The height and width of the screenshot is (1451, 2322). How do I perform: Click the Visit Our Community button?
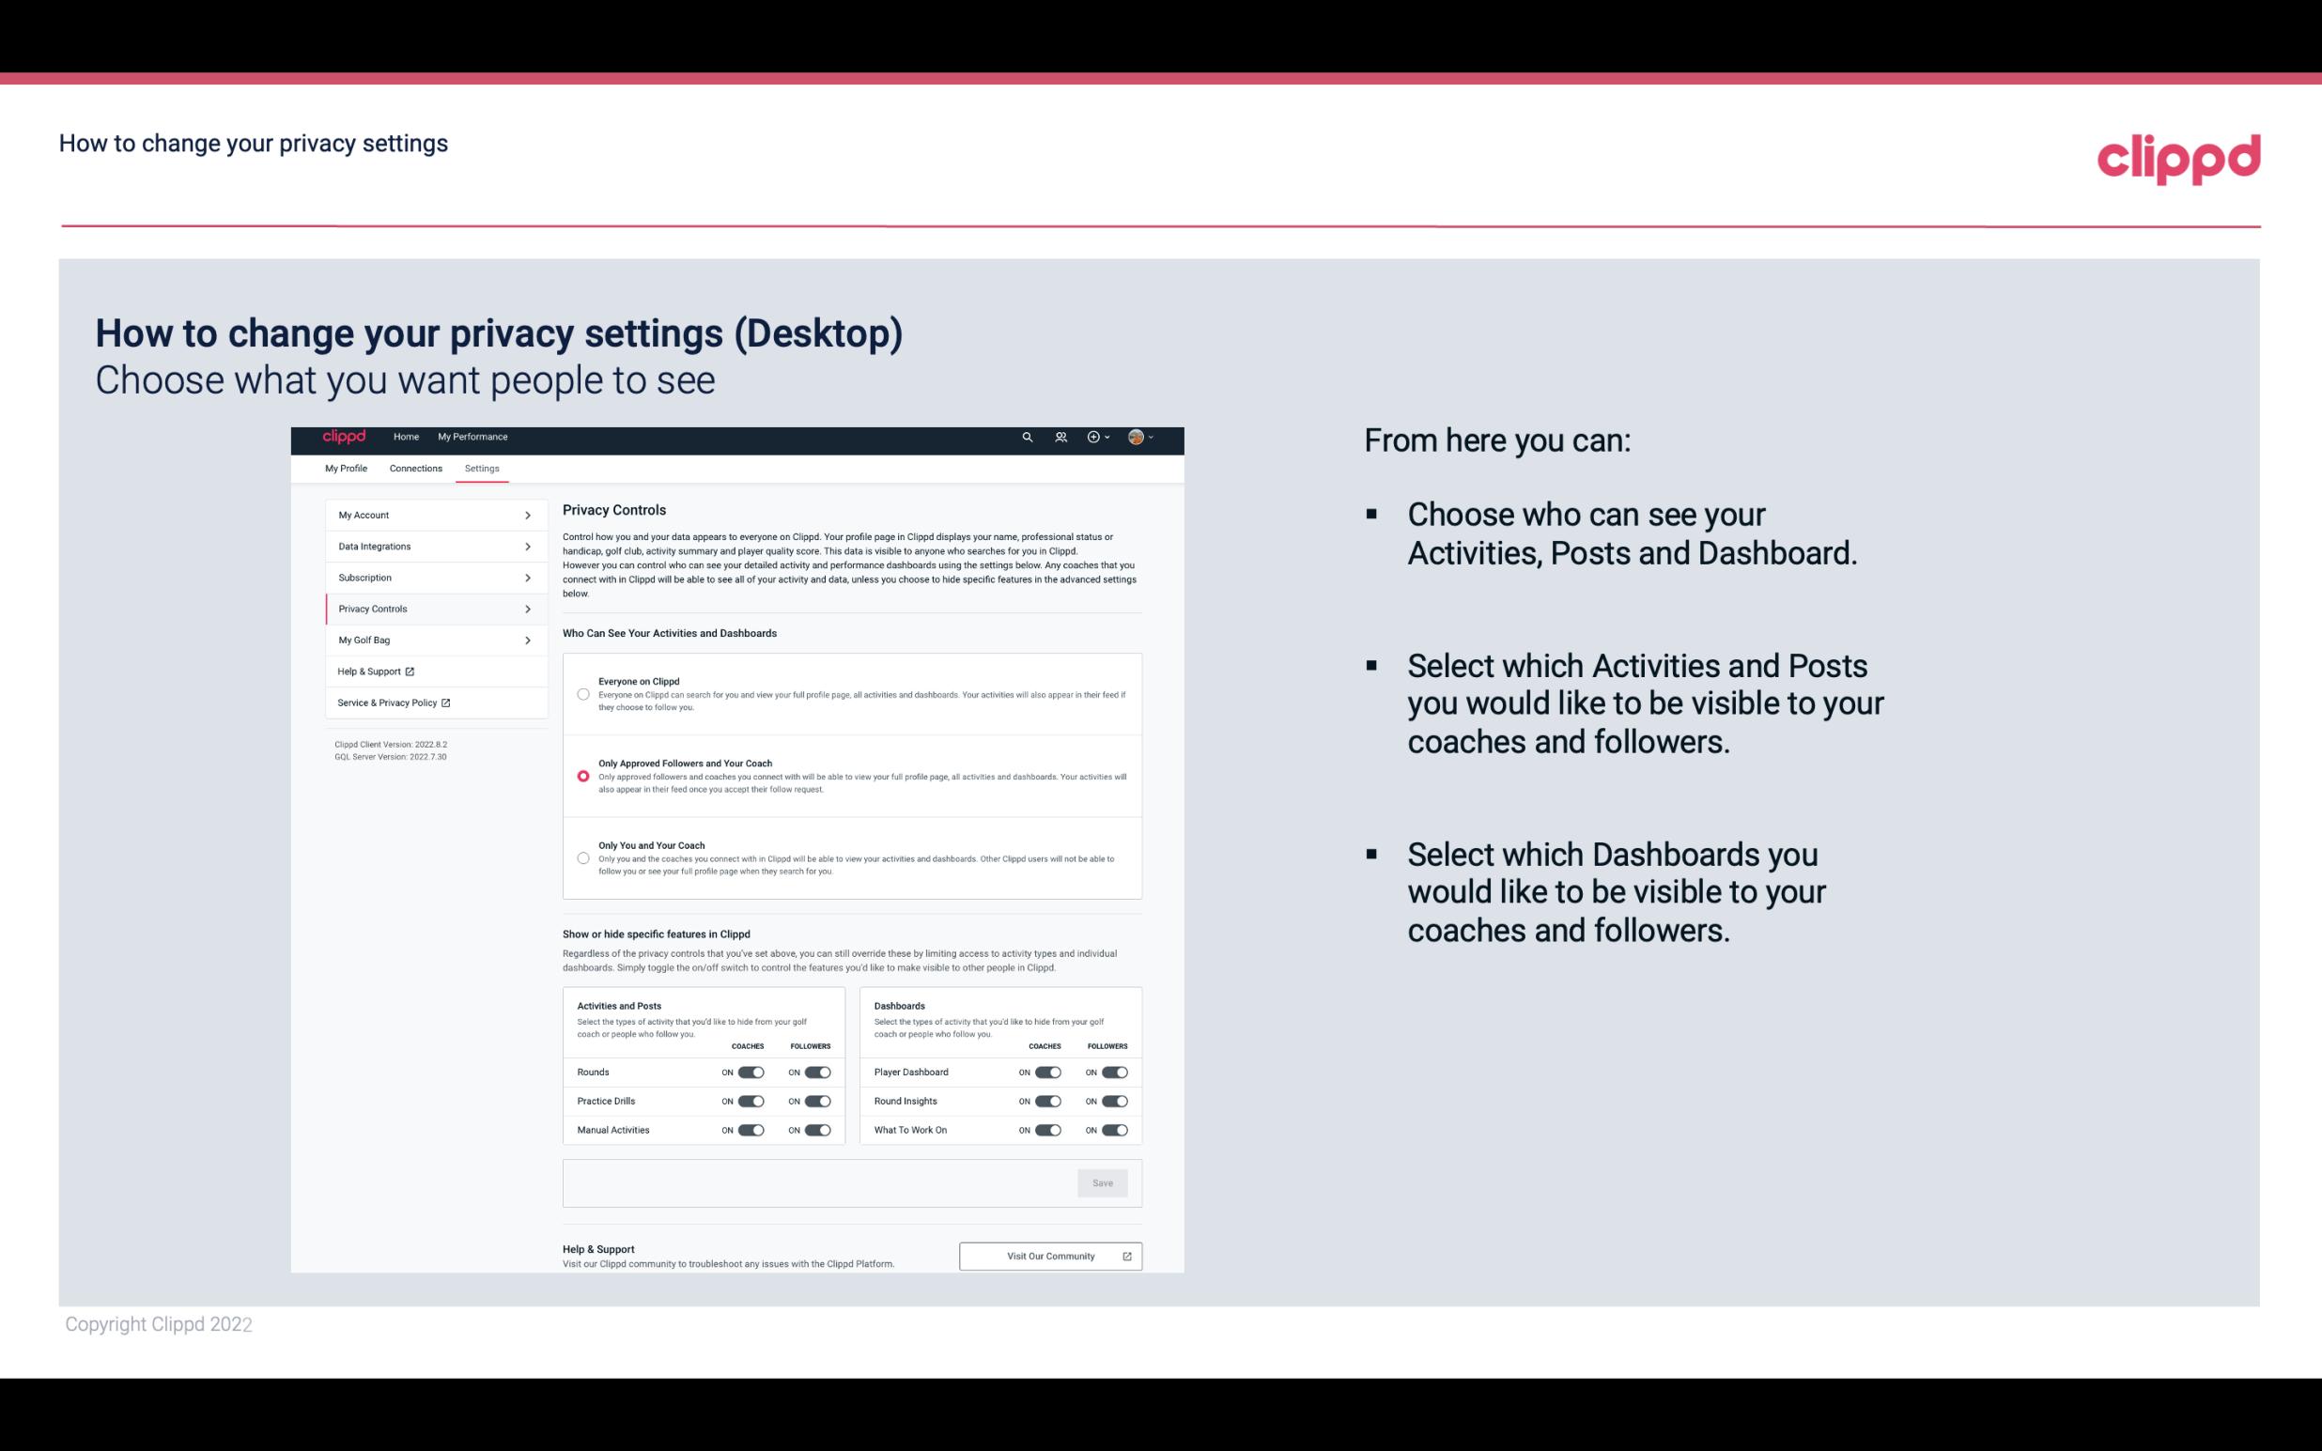click(x=1050, y=1256)
